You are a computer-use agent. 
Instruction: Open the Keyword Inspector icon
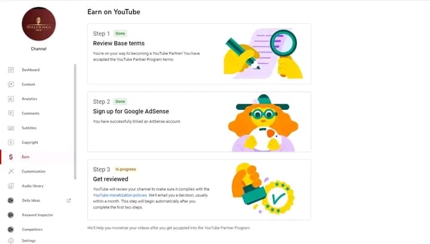coord(11,215)
